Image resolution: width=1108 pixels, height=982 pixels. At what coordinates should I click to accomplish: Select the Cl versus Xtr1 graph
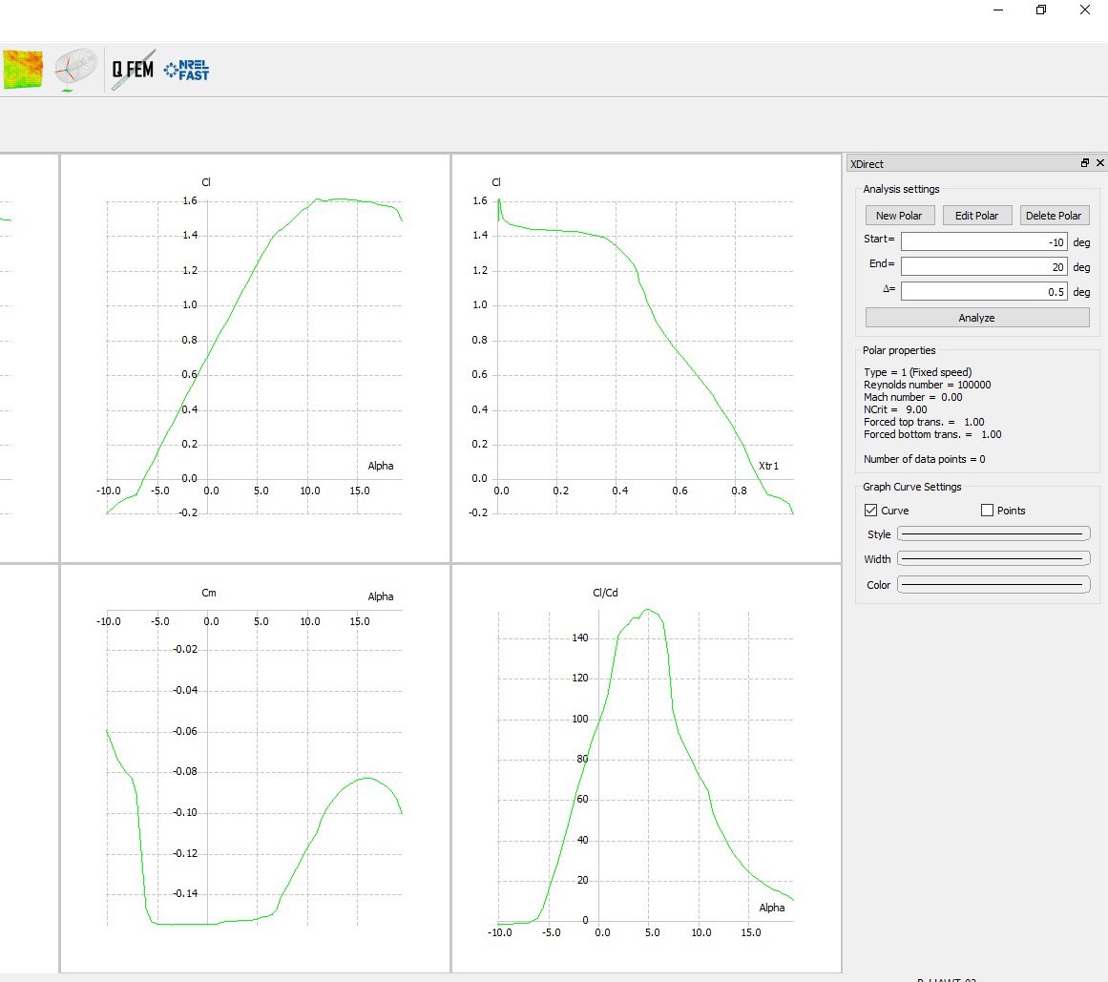point(646,358)
